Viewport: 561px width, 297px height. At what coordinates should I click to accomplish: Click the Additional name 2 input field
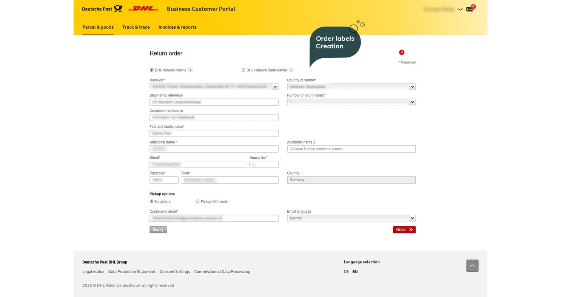pyautogui.click(x=351, y=149)
